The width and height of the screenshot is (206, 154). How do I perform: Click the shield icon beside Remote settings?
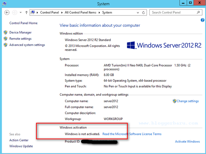(5, 39)
